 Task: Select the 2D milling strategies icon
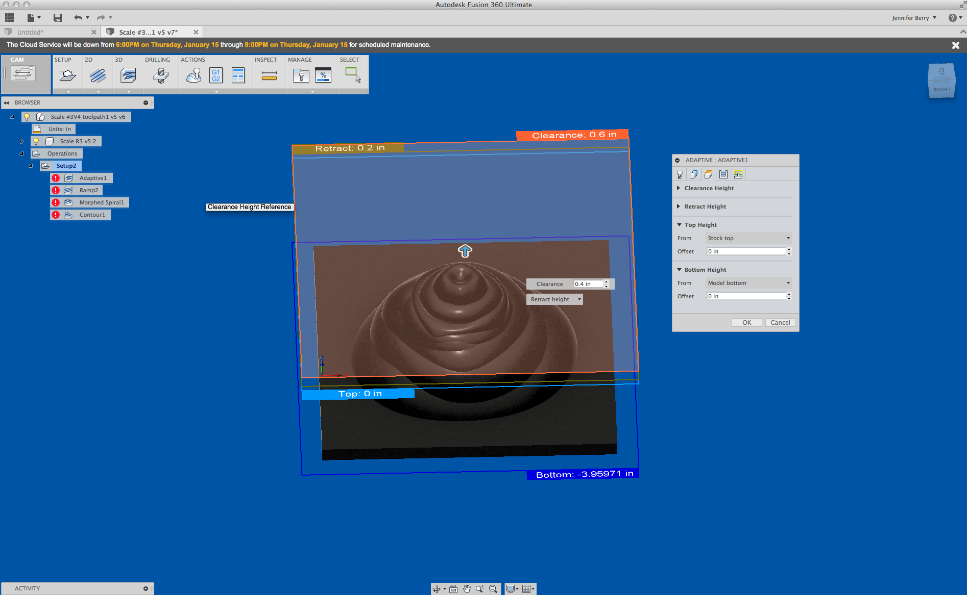click(97, 75)
